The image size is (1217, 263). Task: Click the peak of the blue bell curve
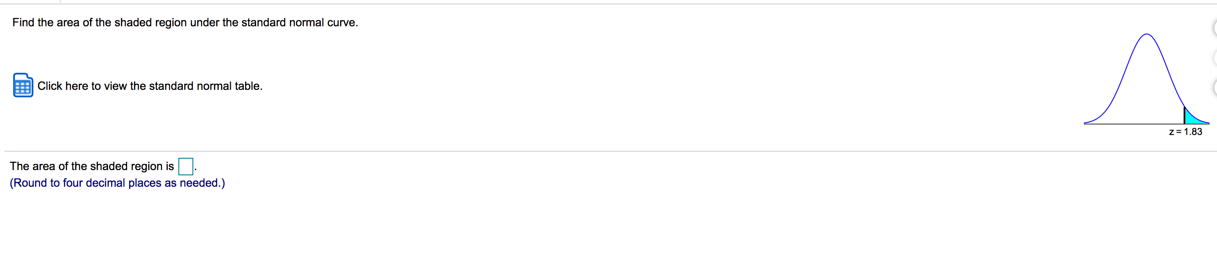point(1147,34)
